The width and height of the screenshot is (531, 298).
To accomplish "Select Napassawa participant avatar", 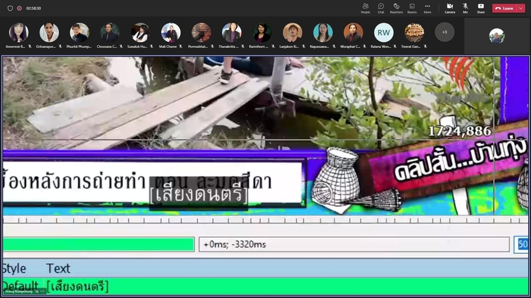I will pyautogui.click(x=322, y=32).
